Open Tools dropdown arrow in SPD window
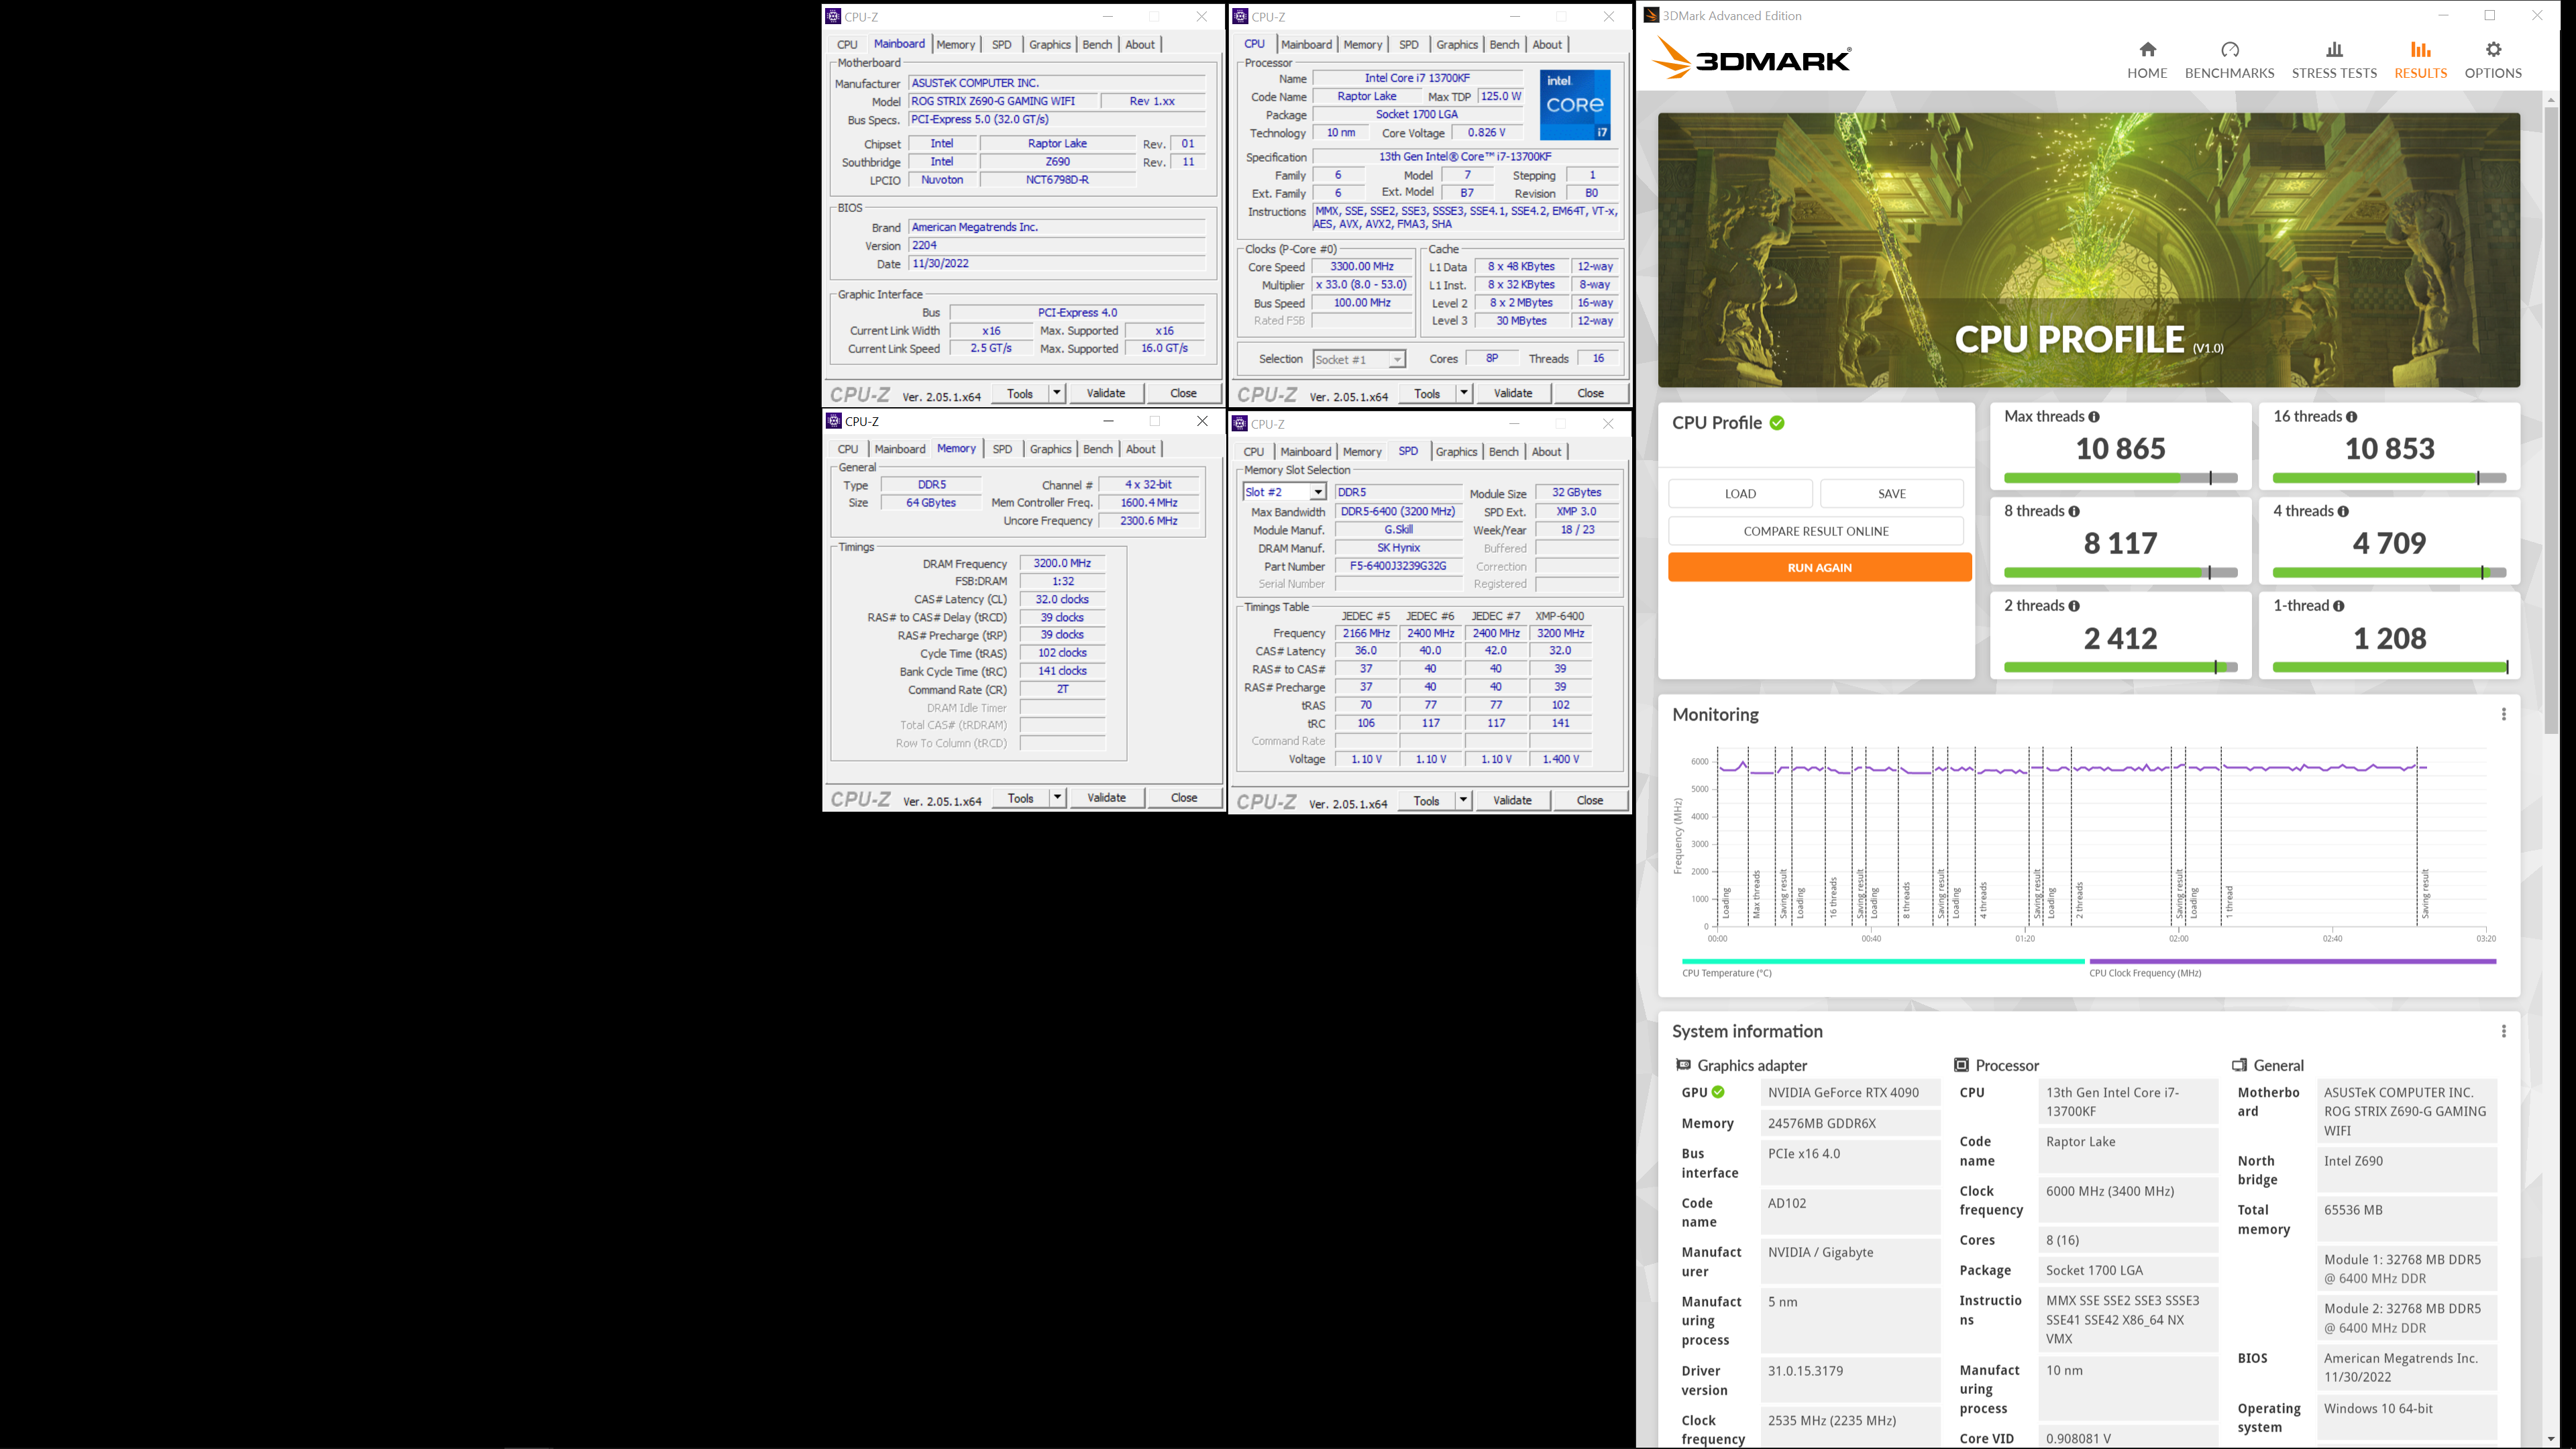 point(1463,800)
